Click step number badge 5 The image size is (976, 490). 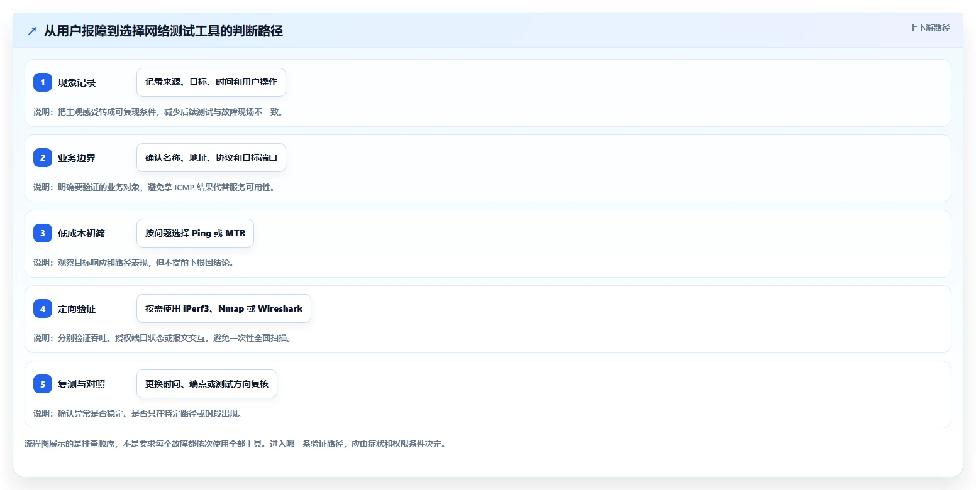click(x=43, y=384)
